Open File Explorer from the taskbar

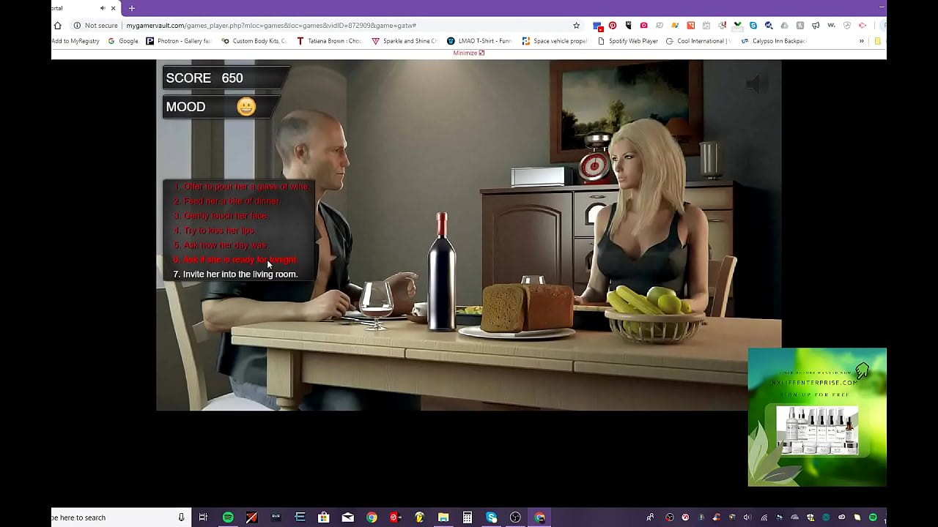coord(443,517)
